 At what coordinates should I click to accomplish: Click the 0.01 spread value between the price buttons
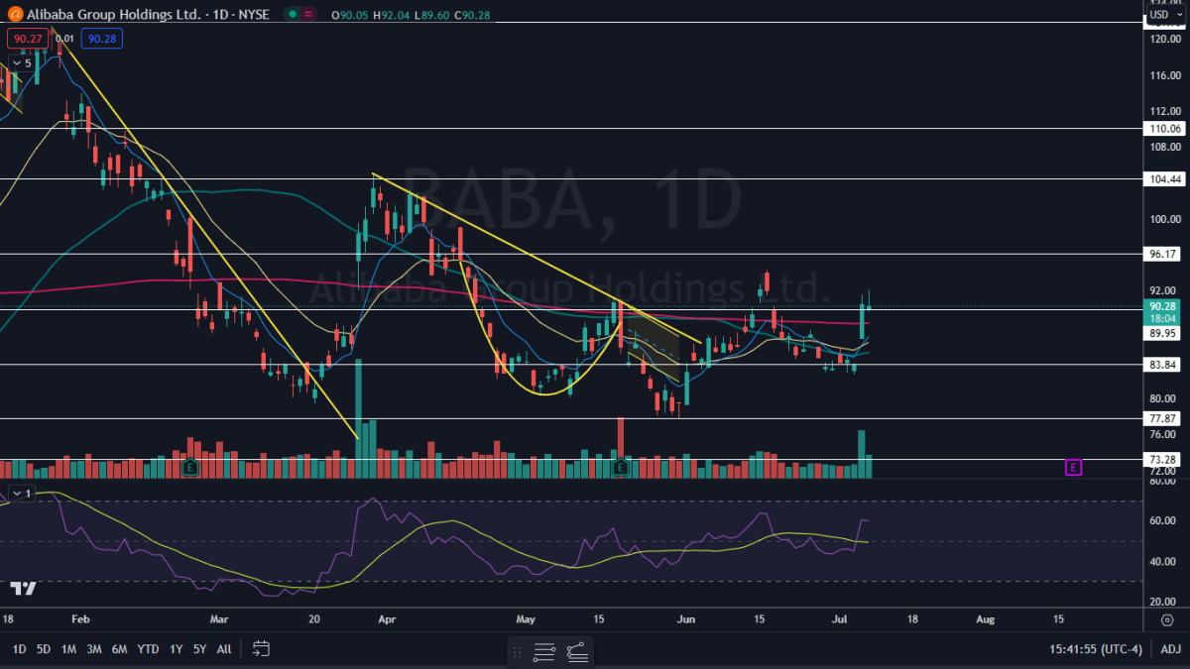64,39
